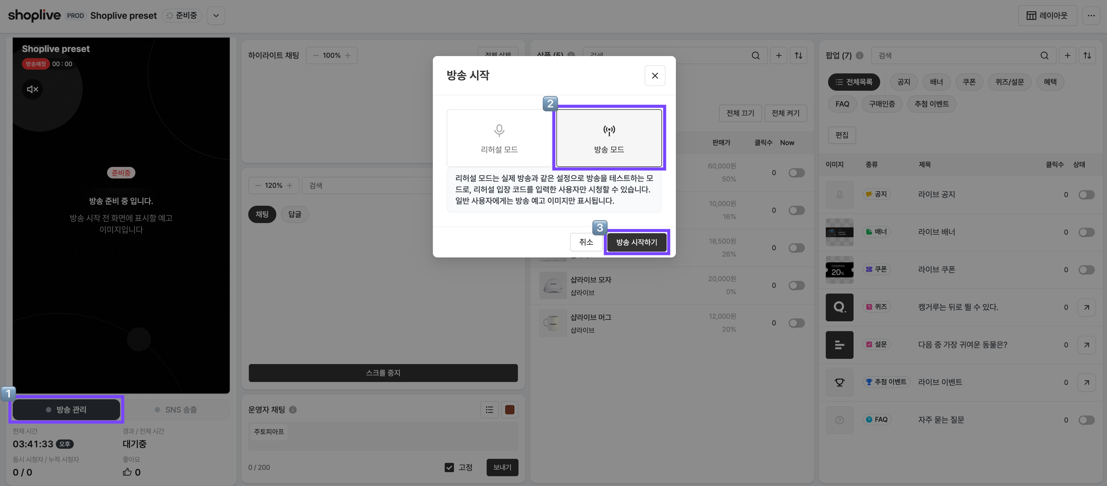Close the 방송 시작 dialog
Image resolution: width=1107 pixels, height=486 pixels.
[654, 76]
